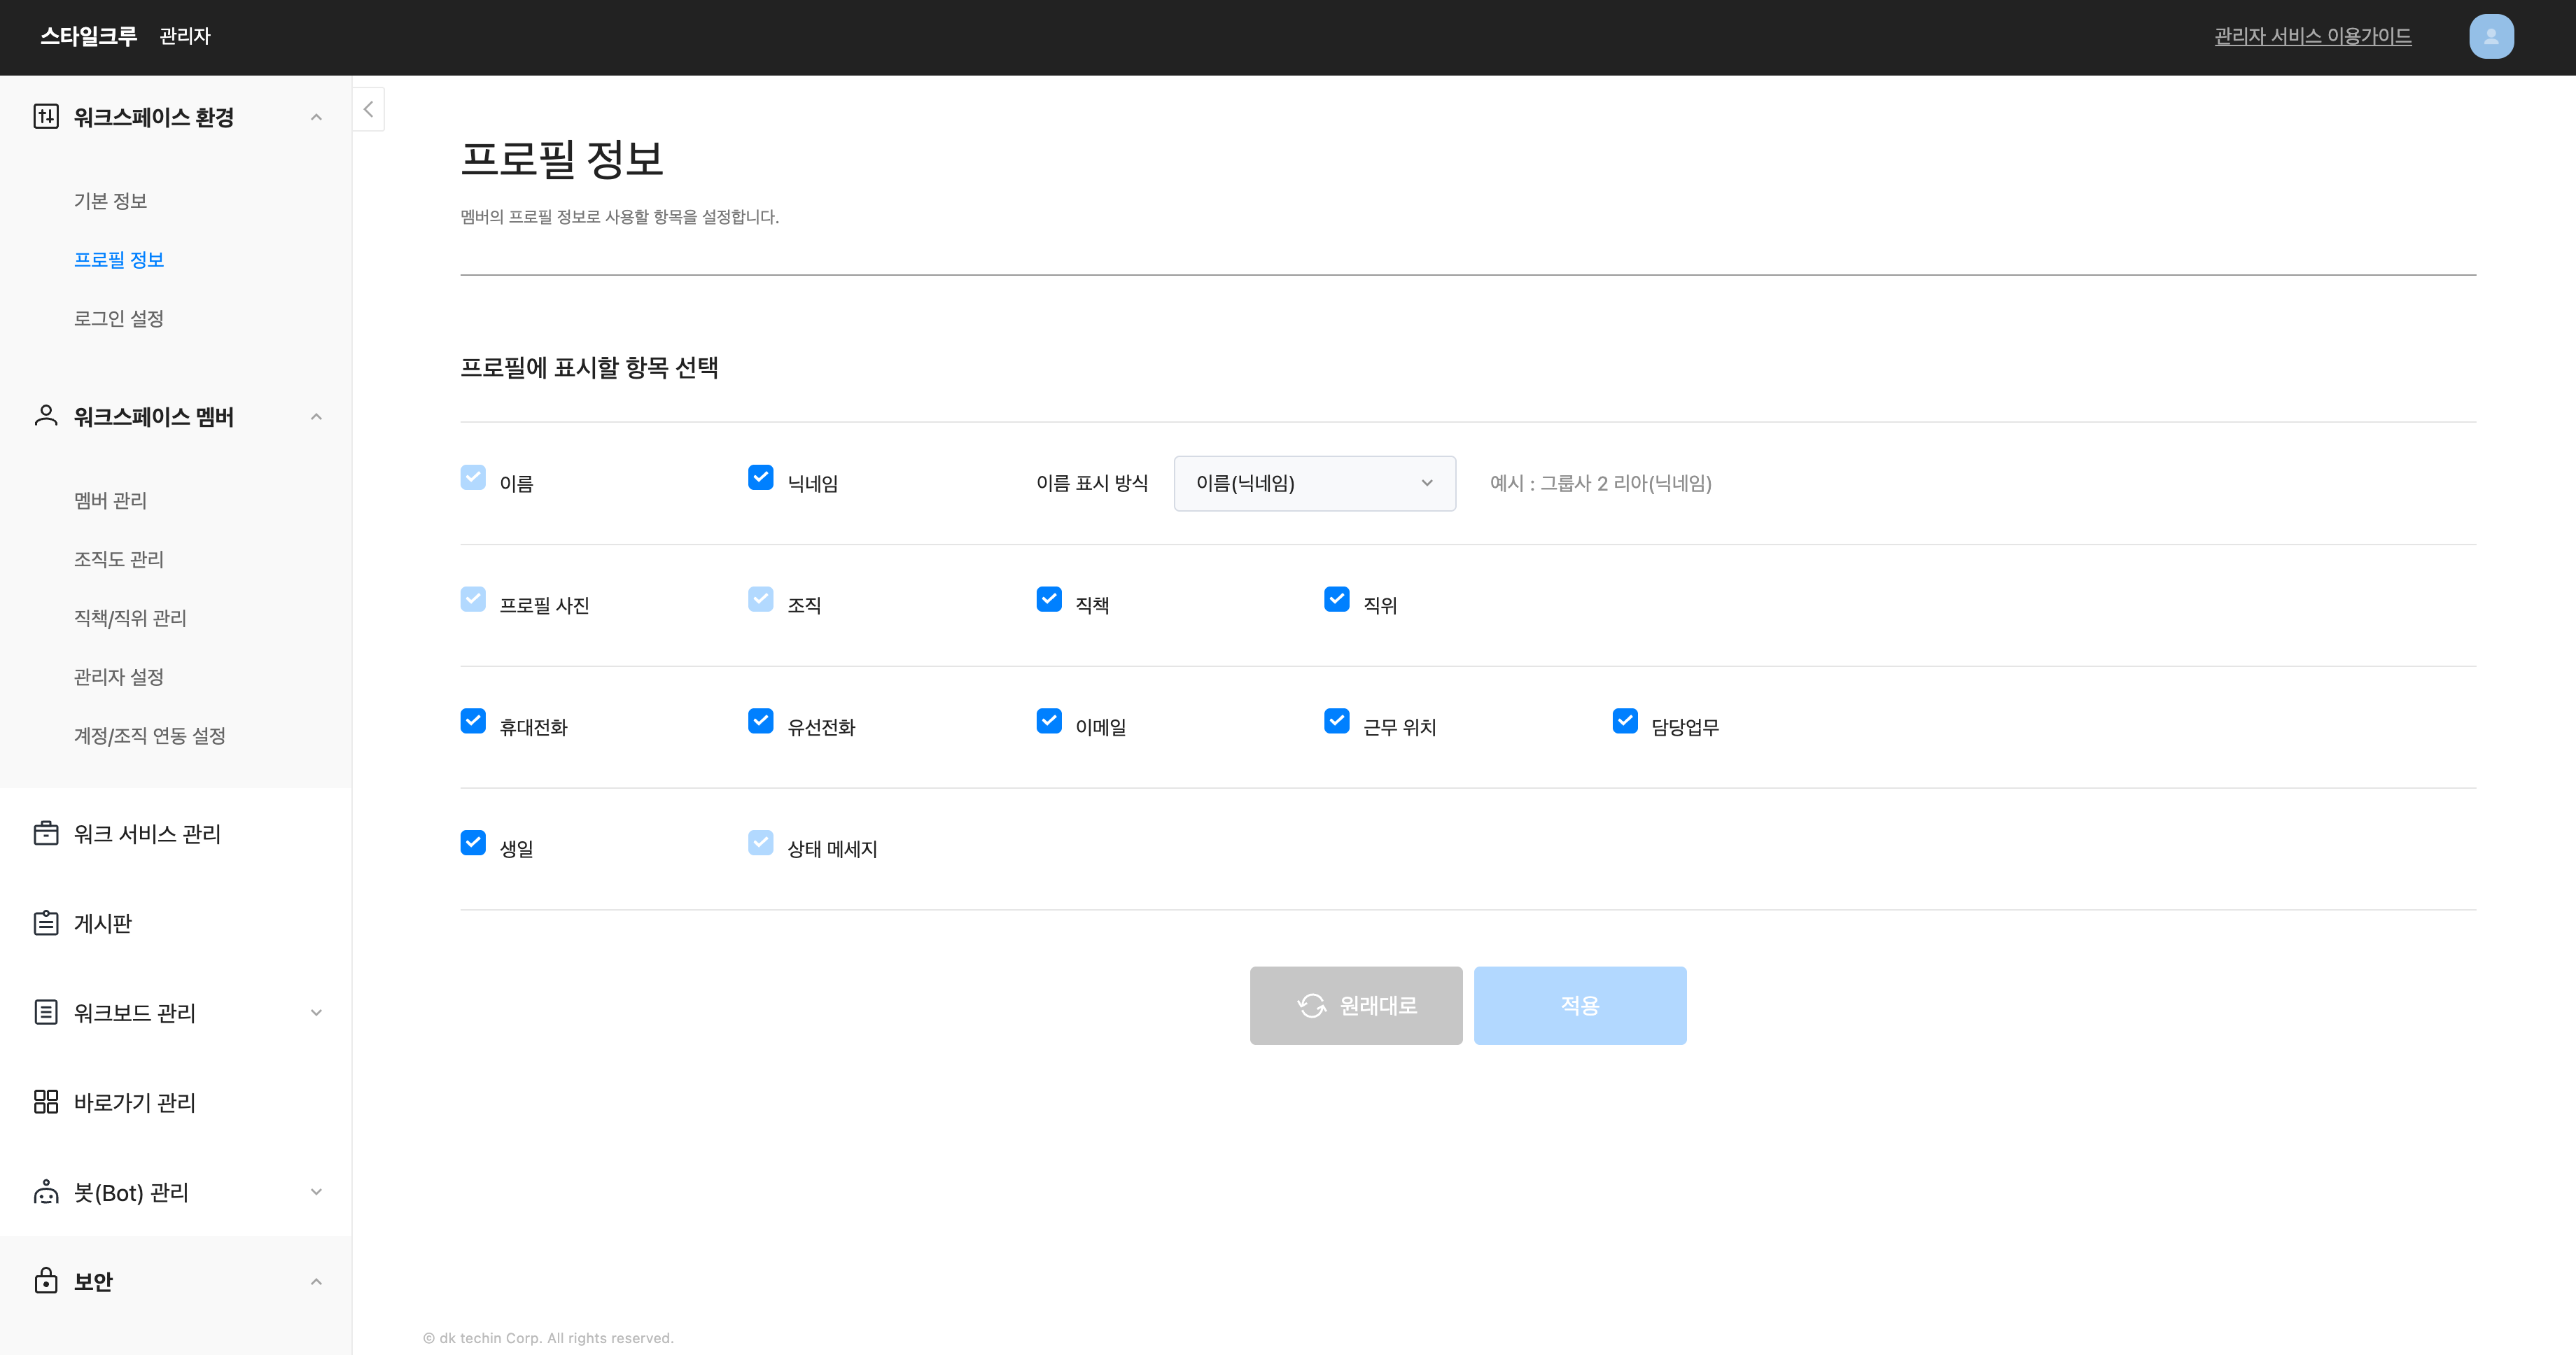Expand the 워크보드 관리 section

pos(316,1012)
